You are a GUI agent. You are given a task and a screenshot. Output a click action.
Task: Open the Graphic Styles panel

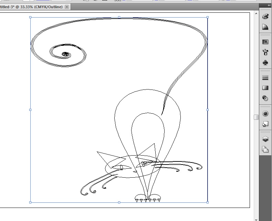coord(265,124)
